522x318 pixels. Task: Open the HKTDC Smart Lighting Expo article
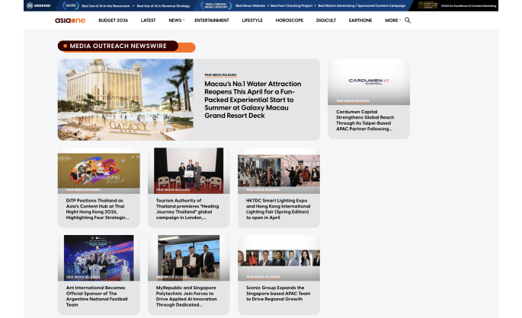tap(278, 209)
